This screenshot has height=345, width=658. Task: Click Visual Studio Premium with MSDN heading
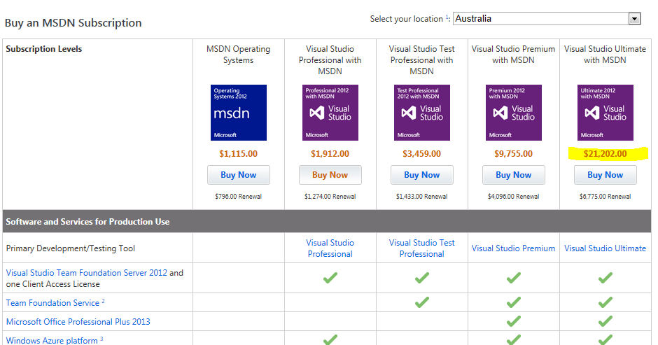pos(513,55)
